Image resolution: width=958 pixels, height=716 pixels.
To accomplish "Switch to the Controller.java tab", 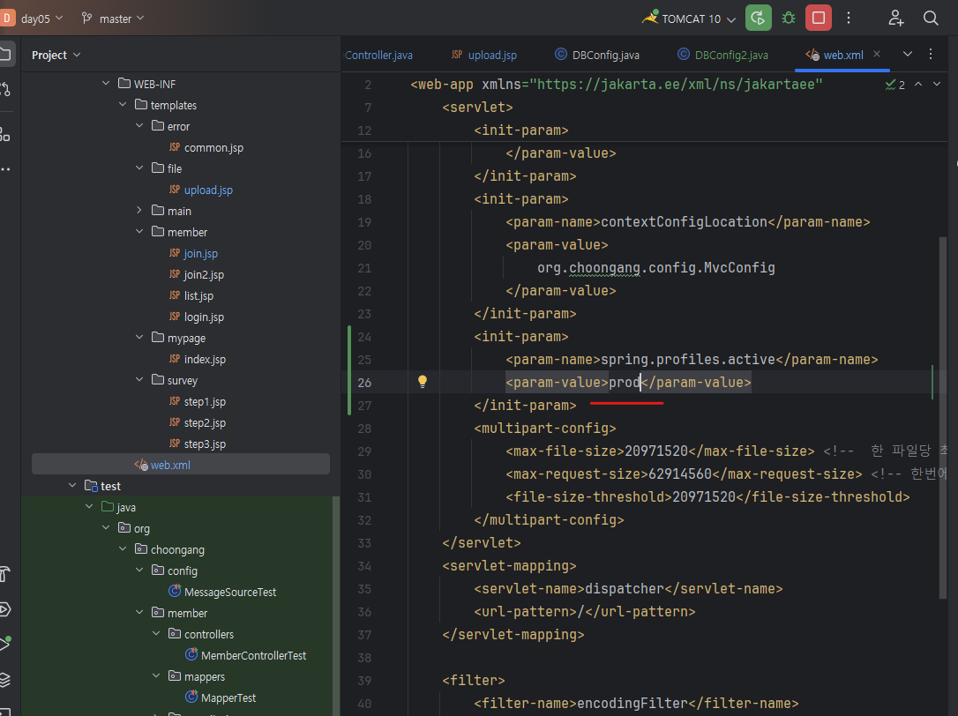I will [x=378, y=55].
